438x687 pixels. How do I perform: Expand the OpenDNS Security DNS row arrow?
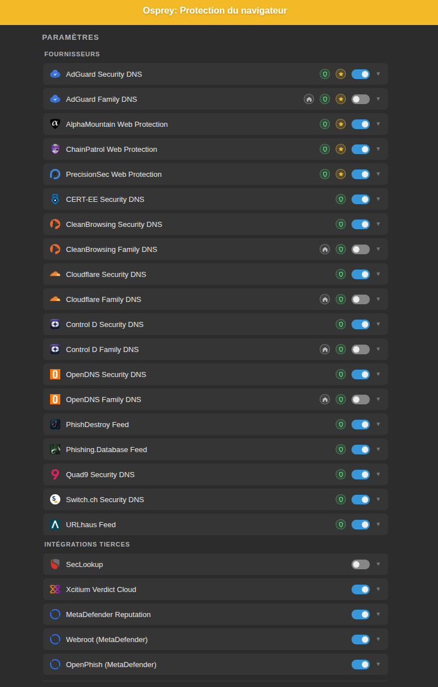point(378,374)
